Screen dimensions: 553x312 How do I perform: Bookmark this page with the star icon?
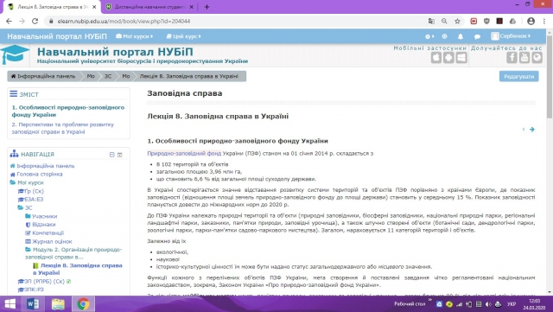(x=457, y=22)
